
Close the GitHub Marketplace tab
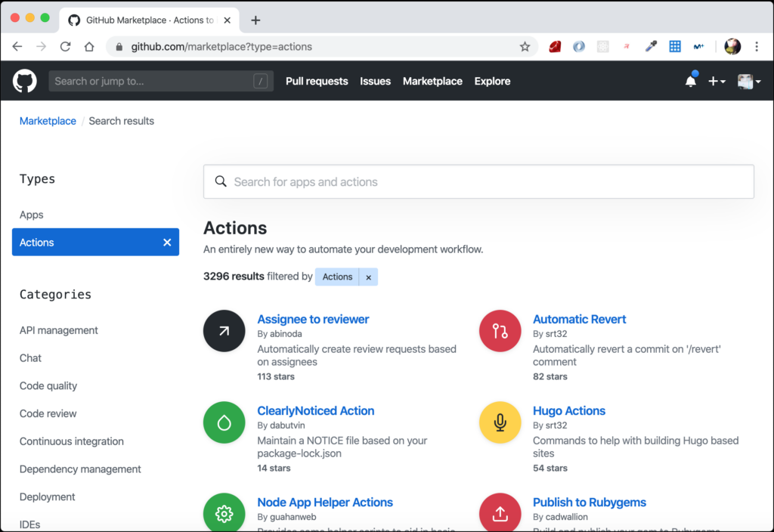point(227,20)
